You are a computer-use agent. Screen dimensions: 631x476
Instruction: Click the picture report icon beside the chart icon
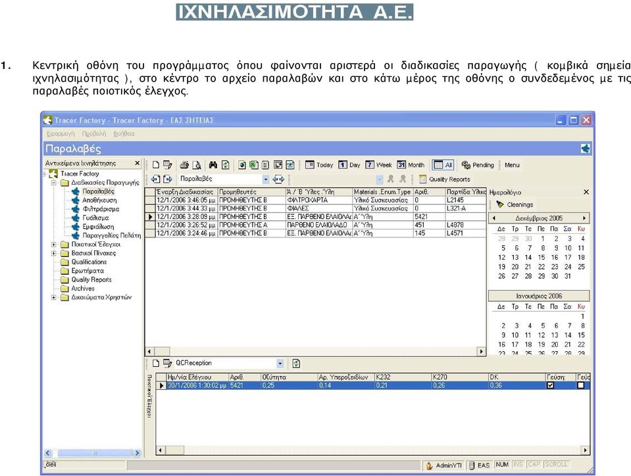[290, 165]
